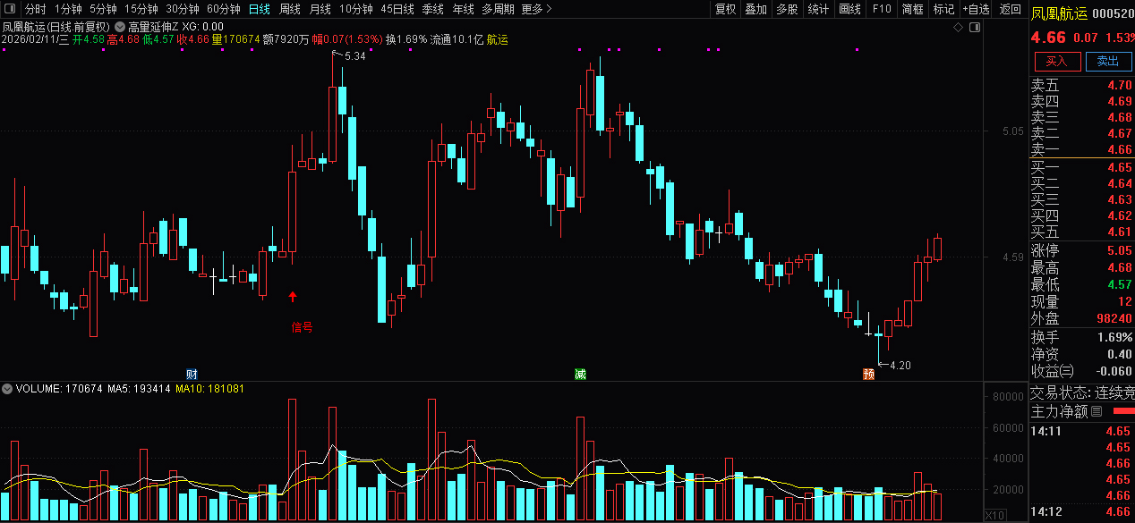Screen dimensions: 1135x523
Task: Open the F10 company info
Action: [x=882, y=9]
